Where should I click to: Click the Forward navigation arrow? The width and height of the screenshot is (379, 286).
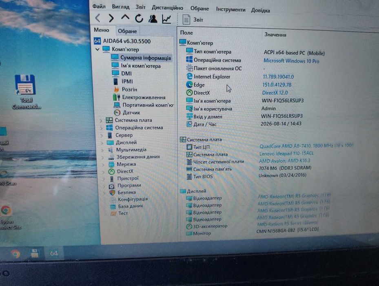click(111, 18)
